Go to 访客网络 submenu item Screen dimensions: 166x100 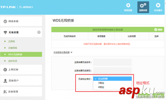13,48
